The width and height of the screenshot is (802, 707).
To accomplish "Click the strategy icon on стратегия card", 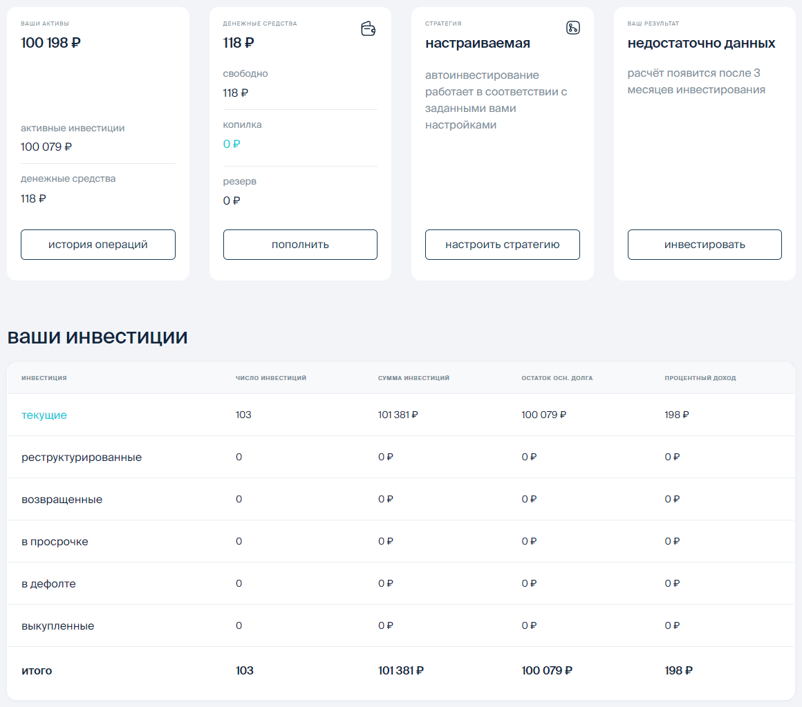I will [x=573, y=28].
